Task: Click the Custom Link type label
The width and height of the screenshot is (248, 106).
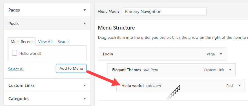Action: point(214,70)
